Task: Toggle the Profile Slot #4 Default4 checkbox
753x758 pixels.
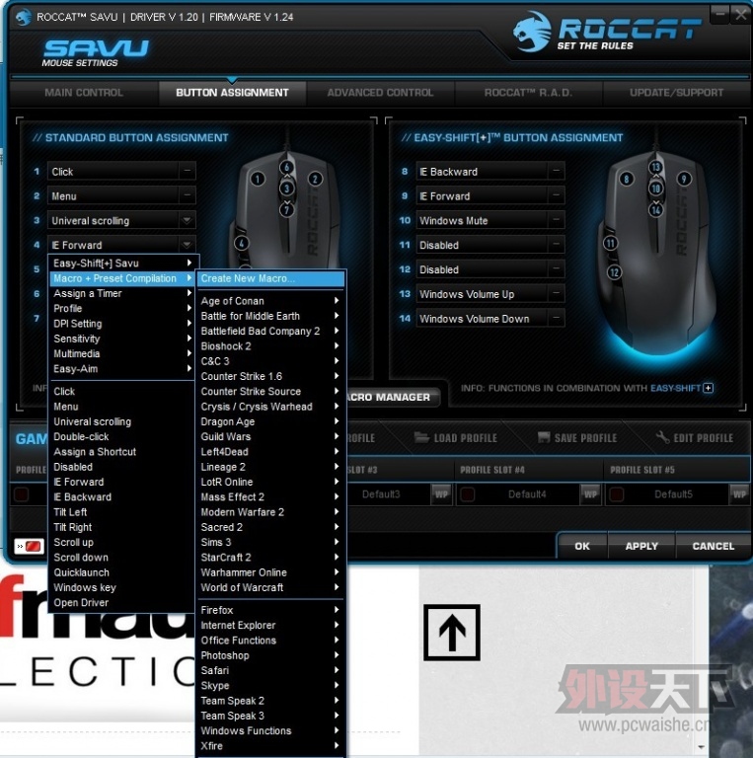Action: (468, 494)
